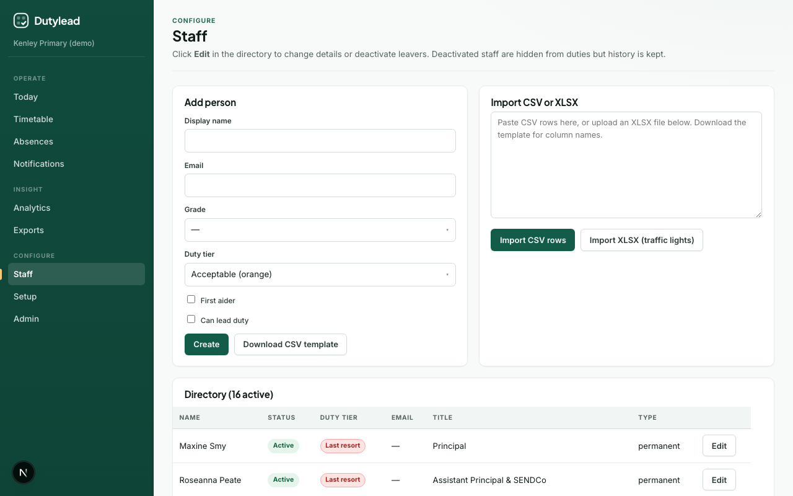The height and width of the screenshot is (496, 793).
Task: Click the TYPE column header
Action: tap(647, 417)
